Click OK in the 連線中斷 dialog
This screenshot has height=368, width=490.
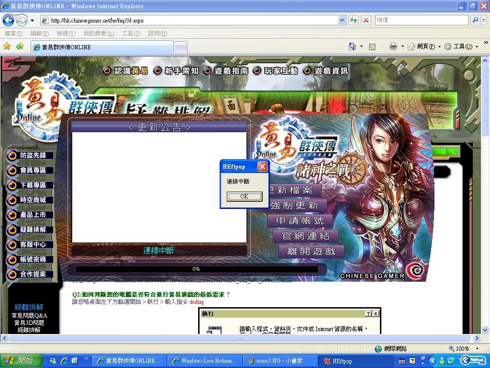coord(245,196)
